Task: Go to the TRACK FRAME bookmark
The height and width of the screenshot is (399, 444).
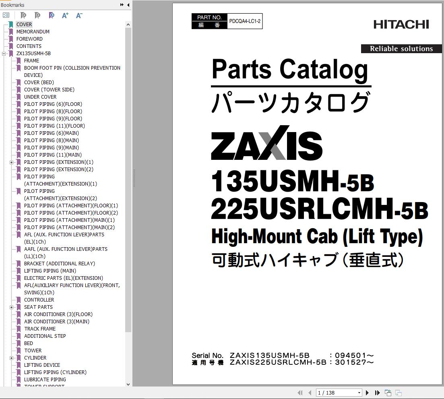Action: pos(40,329)
